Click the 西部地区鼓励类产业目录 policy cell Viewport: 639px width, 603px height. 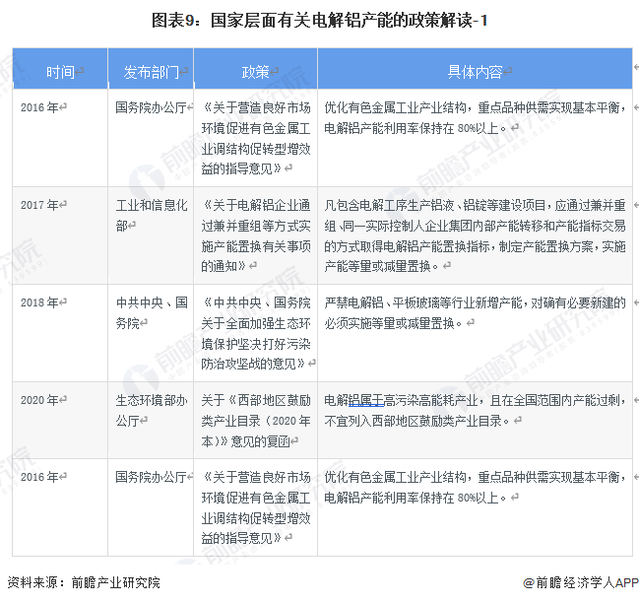[x=255, y=421]
